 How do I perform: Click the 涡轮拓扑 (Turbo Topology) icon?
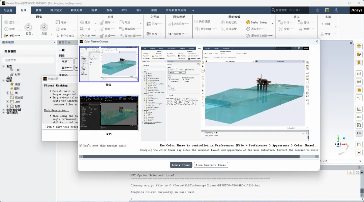tap(248, 29)
